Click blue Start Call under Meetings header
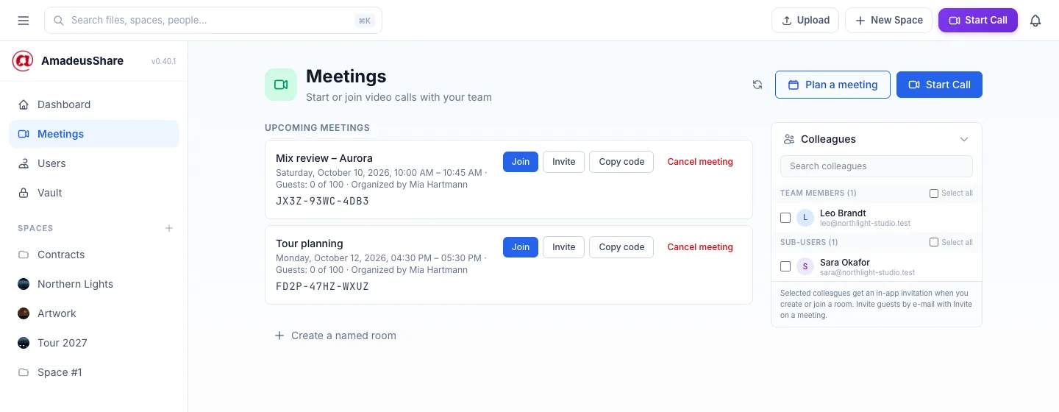This screenshot has width=1059, height=412. (x=939, y=85)
